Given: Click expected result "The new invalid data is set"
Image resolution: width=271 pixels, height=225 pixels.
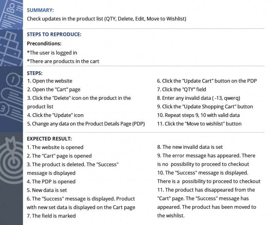Looking at the screenshot, I should [190, 147].
